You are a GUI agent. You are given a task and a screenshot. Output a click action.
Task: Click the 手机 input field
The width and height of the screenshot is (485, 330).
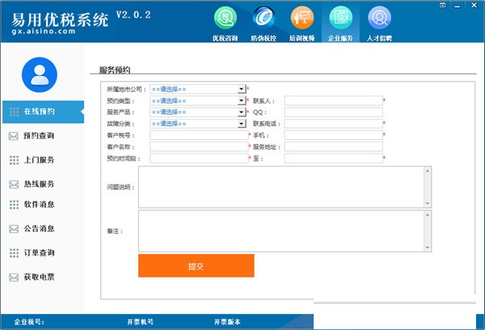click(333, 135)
